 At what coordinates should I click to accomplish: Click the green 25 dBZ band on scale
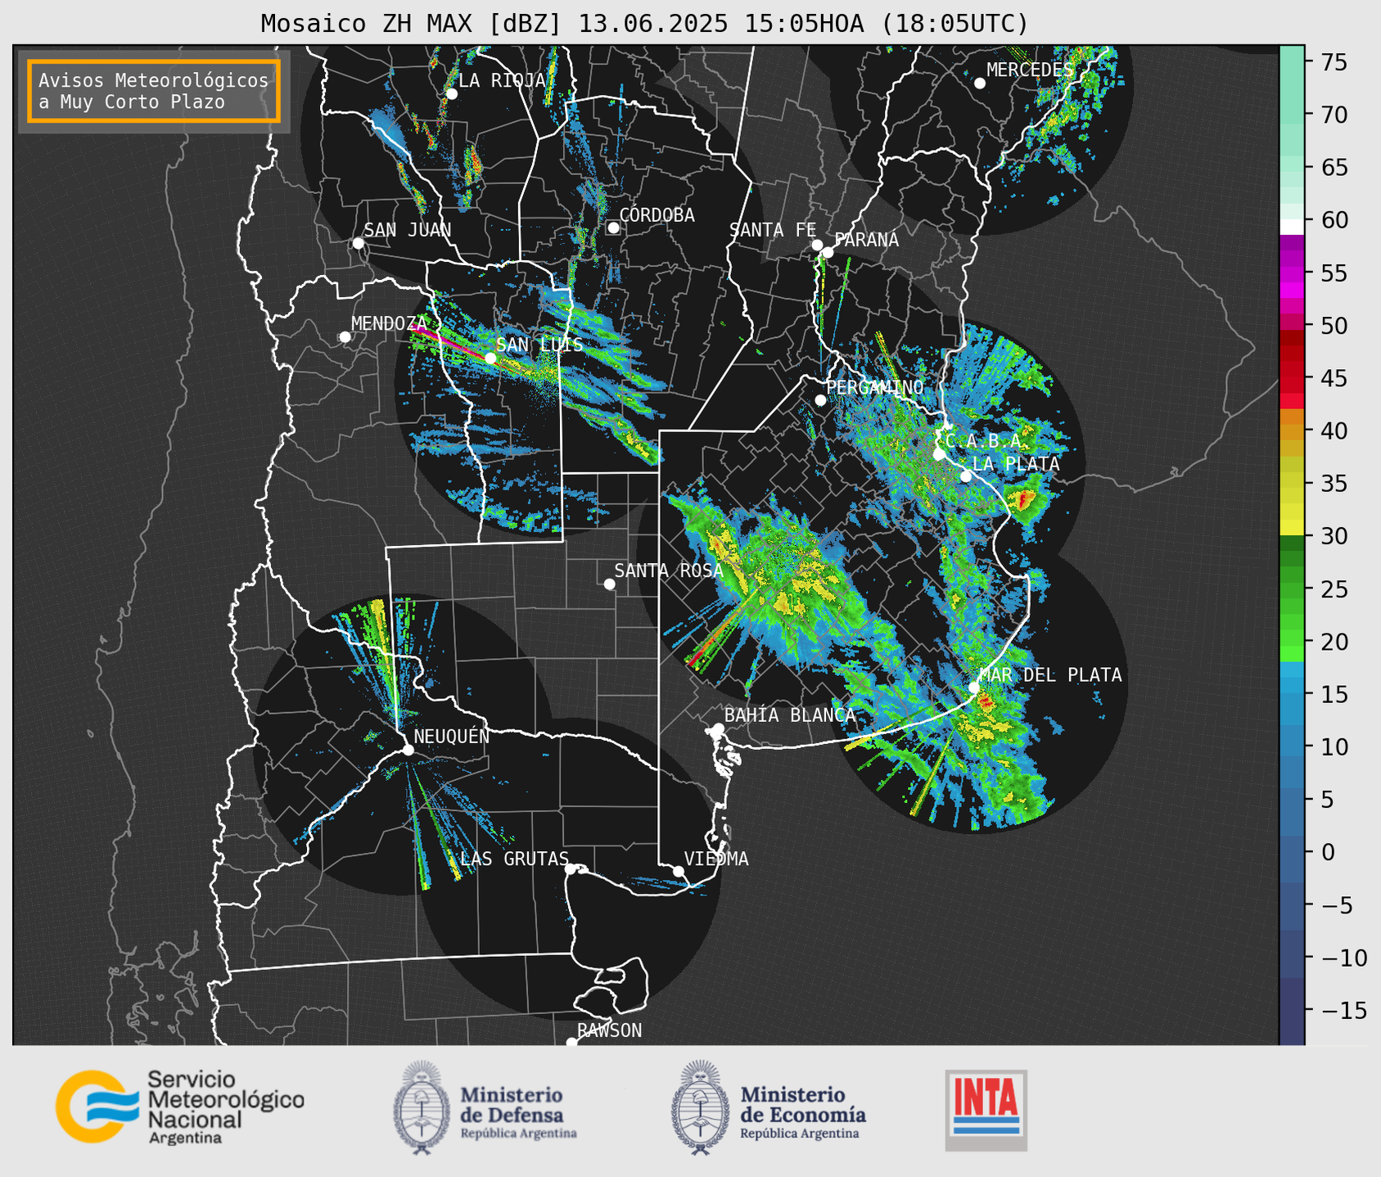click(x=1292, y=589)
